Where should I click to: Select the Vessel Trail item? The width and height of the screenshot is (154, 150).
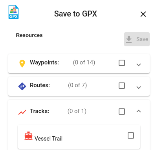(x=79, y=137)
